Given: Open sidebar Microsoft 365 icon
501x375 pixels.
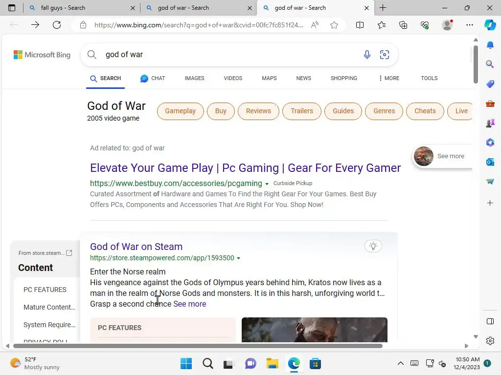Looking at the screenshot, I should point(490,142).
